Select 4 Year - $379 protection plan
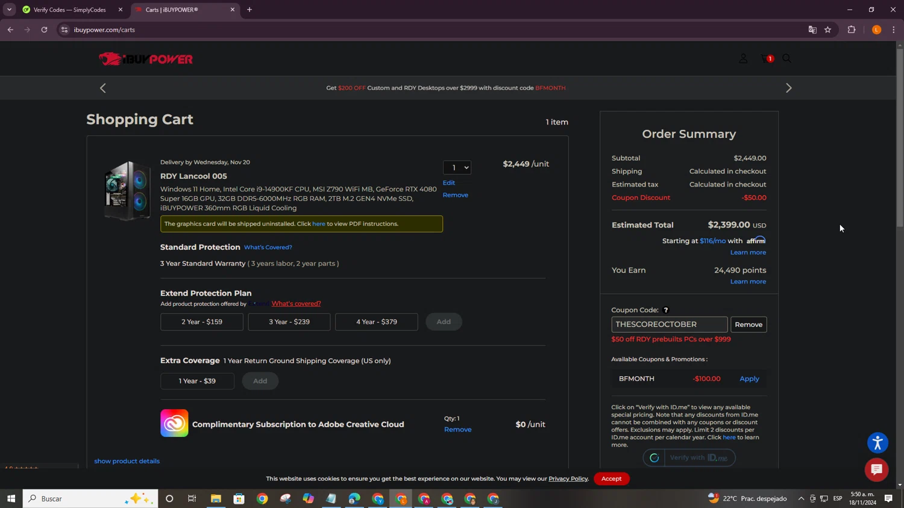Viewport: 904px width, 508px height. pos(377,322)
